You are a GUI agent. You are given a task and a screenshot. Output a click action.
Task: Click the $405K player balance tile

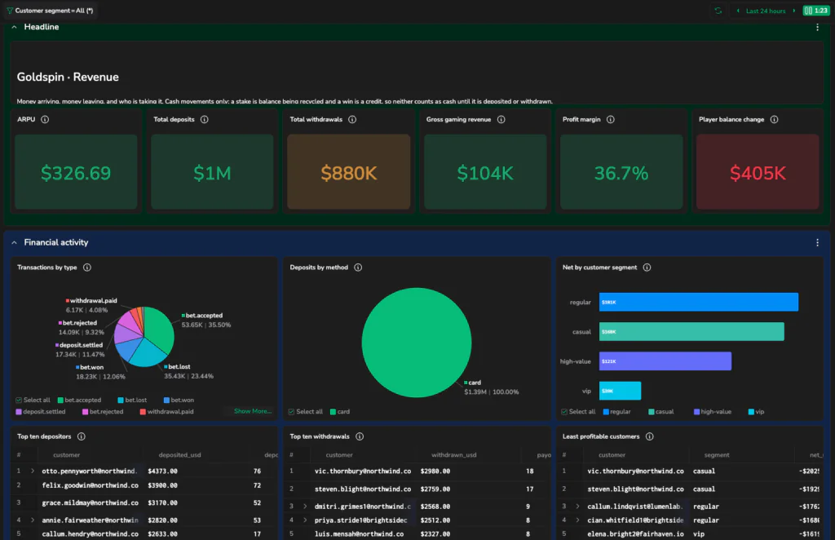tap(758, 171)
